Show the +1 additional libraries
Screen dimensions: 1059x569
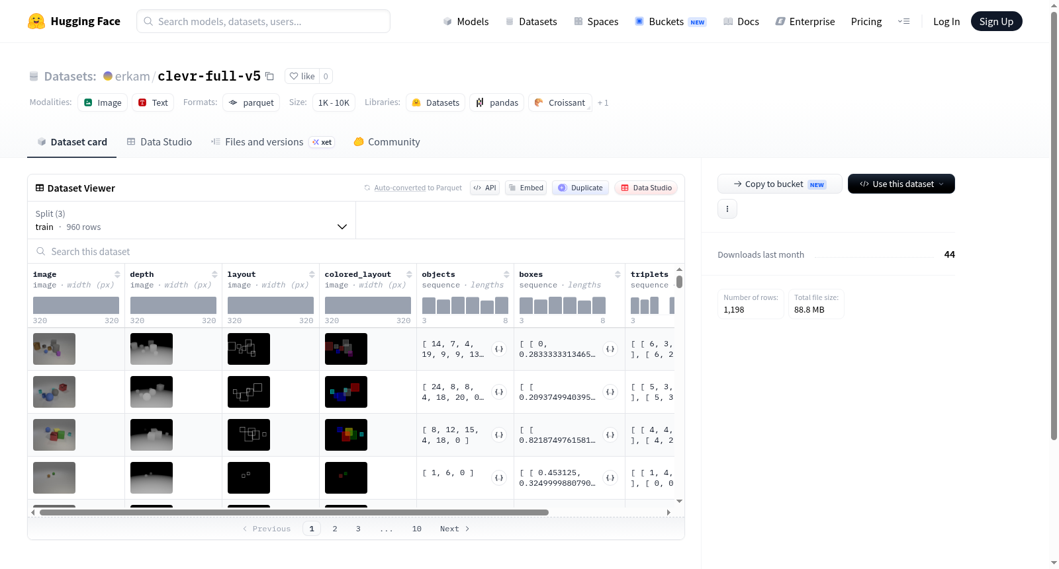pyautogui.click(x=603, y=102)
